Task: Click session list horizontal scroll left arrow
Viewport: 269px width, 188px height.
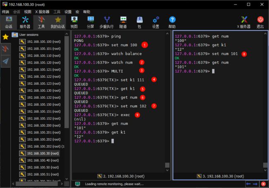Action: [13, 184]
